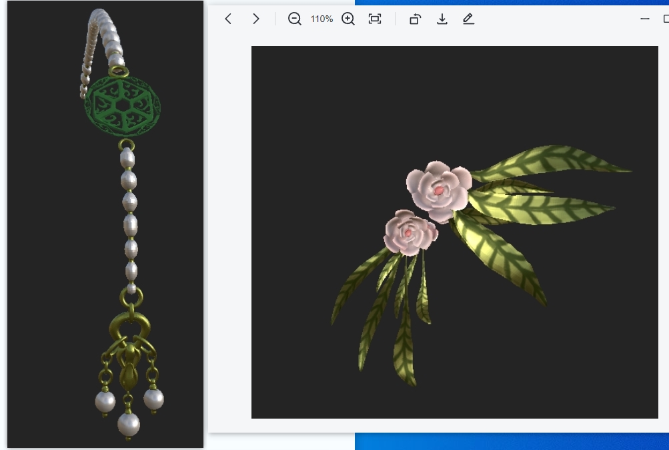Image resolution: width=669 pixels, height=450 pixels.
Task: Go to the previous image
Action: pyautogui.click(x=228, y=19)
